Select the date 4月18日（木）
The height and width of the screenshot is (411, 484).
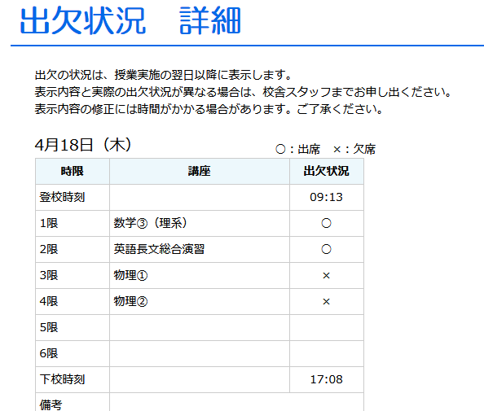point(83,145)
